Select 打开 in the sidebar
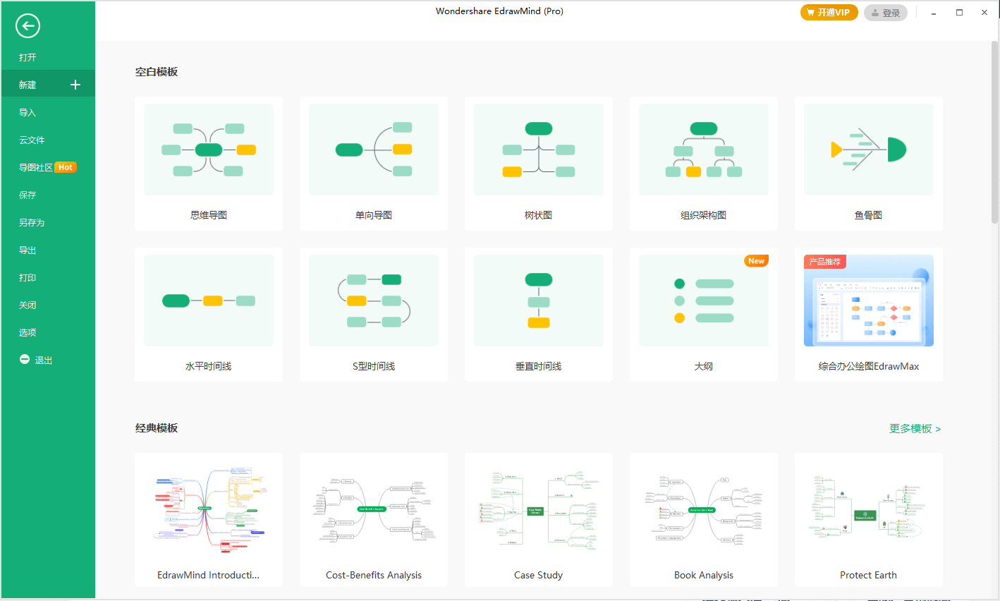Viewport: 1000px width, 601px height. (x=28, y=57)
